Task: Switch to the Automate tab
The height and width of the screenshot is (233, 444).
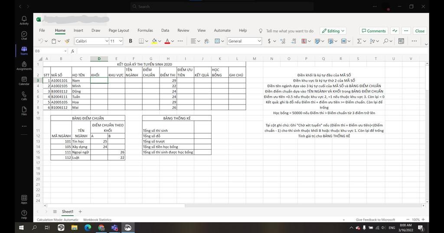Action: [222, 30]
